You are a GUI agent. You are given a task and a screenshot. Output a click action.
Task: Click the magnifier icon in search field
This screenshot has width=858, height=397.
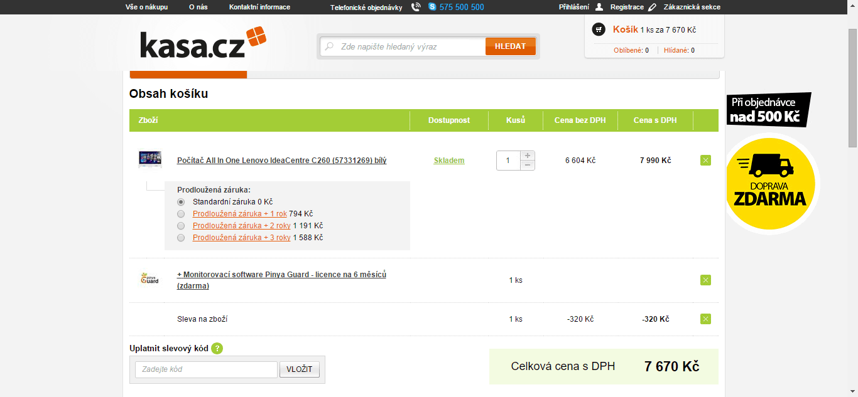pyautogui.click(x=329, y=46)
